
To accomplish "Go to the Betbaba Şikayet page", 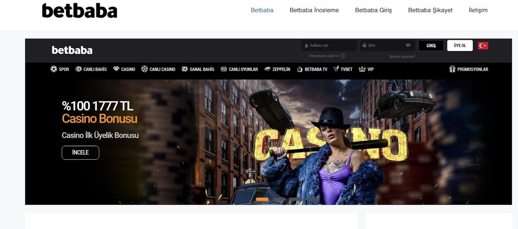I will [x=430, y=10].
